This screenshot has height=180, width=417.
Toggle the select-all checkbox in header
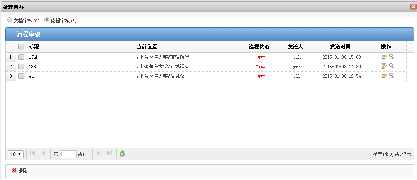[21, 47]
